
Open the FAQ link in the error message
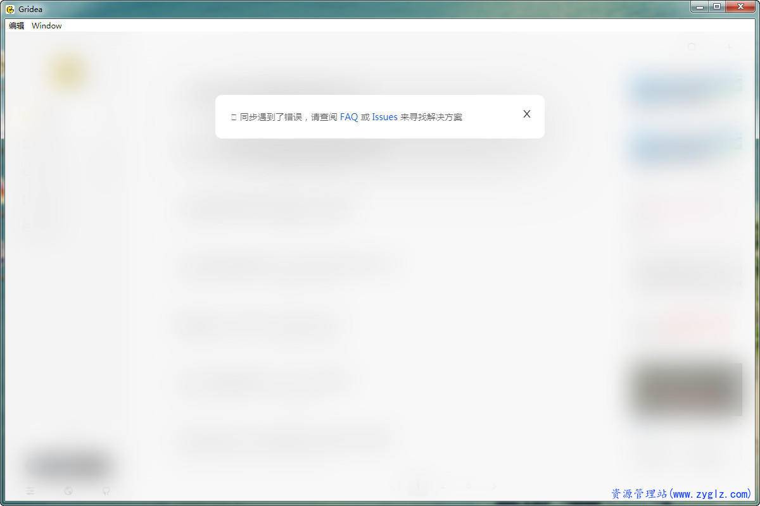(x=349, y=117)
